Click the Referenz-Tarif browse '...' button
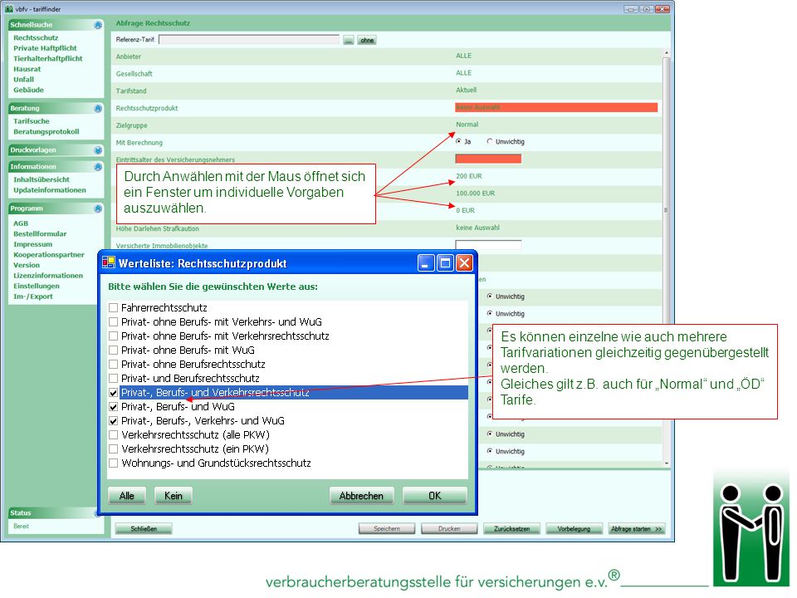The height and width of the screenshot is (598, 797). click(348, 40)
